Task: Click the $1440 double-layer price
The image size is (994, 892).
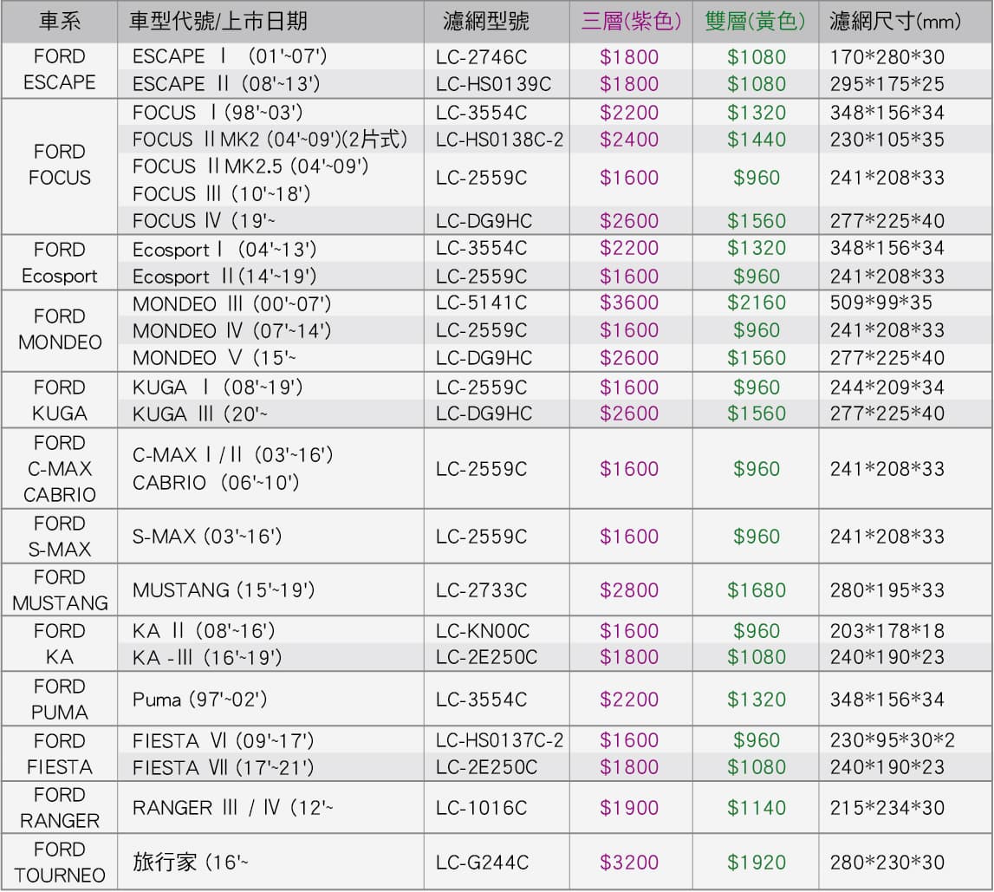Action: tap(757, 140)
